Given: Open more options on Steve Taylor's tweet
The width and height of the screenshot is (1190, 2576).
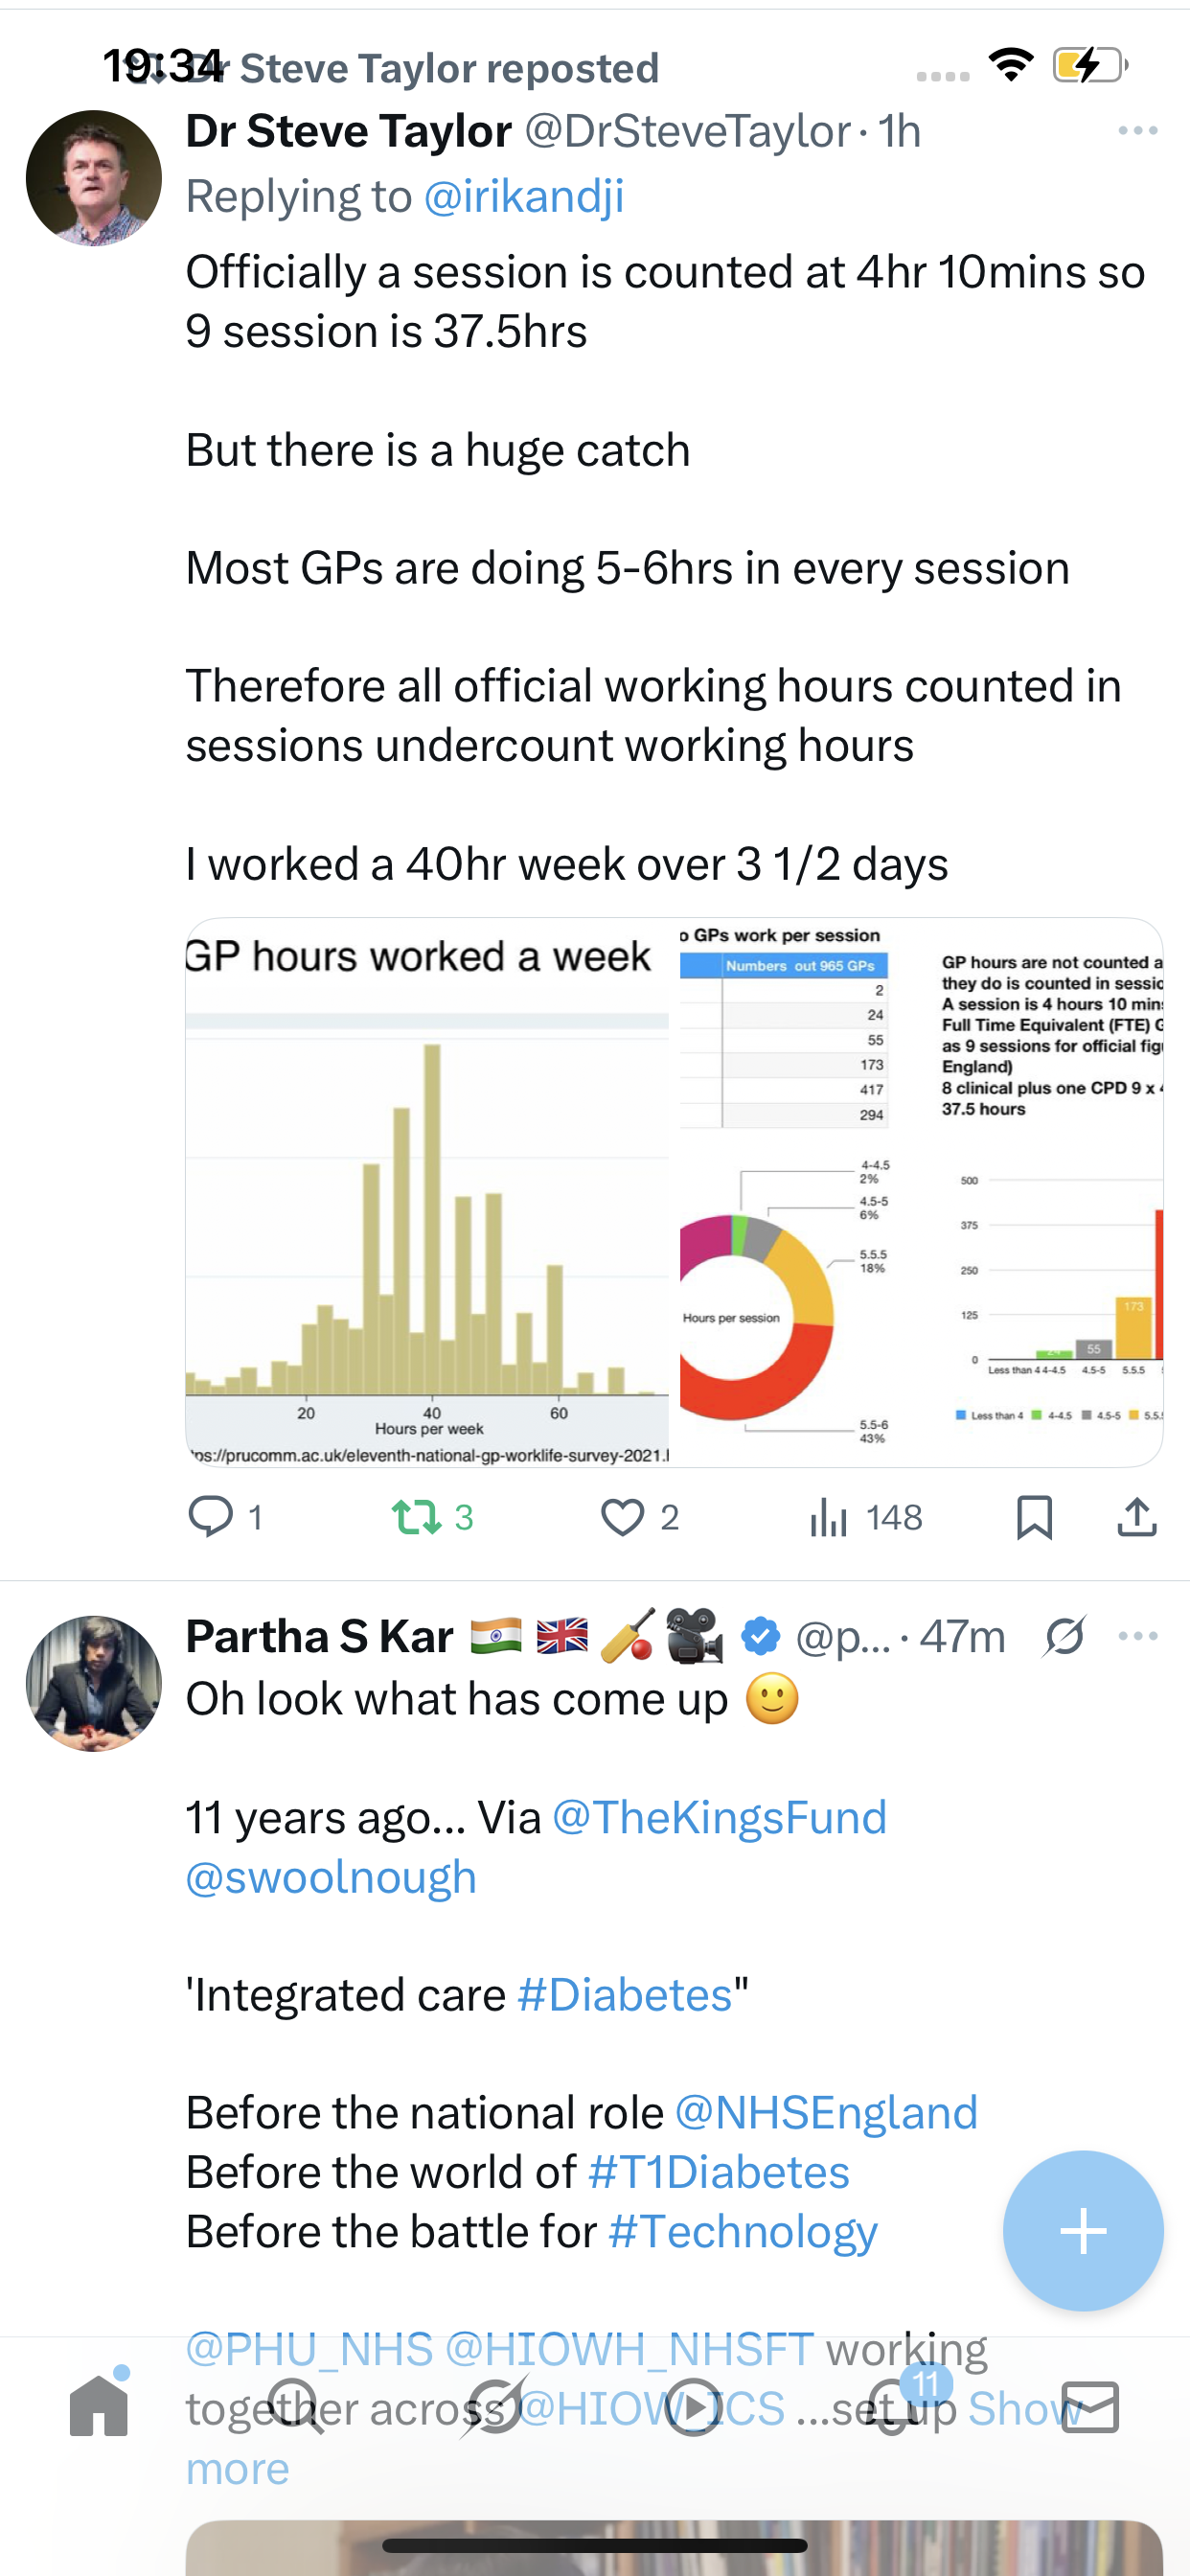Looking at the screenshot, I should click(x=1138, y=131).
